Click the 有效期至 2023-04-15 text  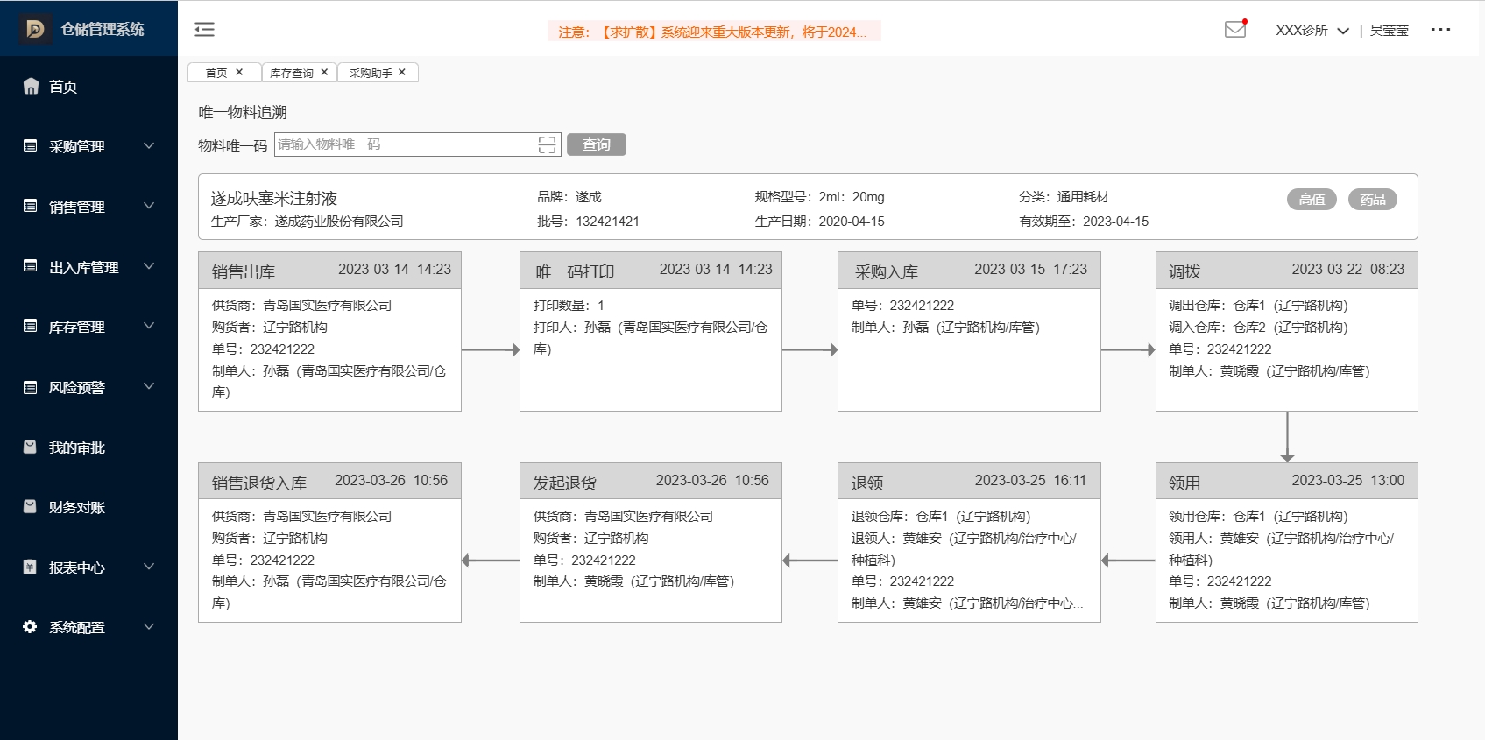pyautogui.click(x=1084, y=222)
